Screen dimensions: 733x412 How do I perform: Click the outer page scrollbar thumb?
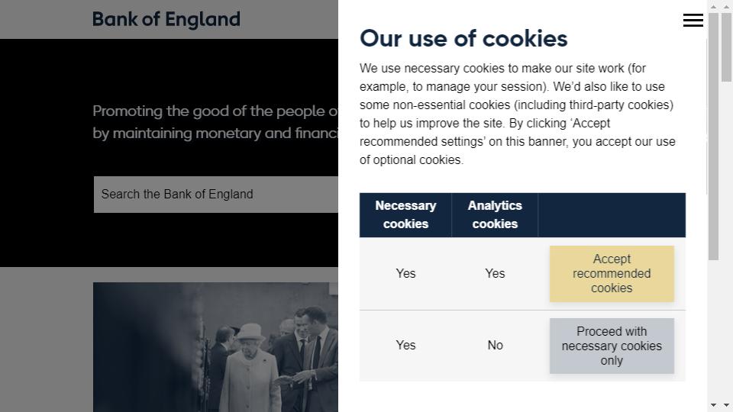point(726,47)
